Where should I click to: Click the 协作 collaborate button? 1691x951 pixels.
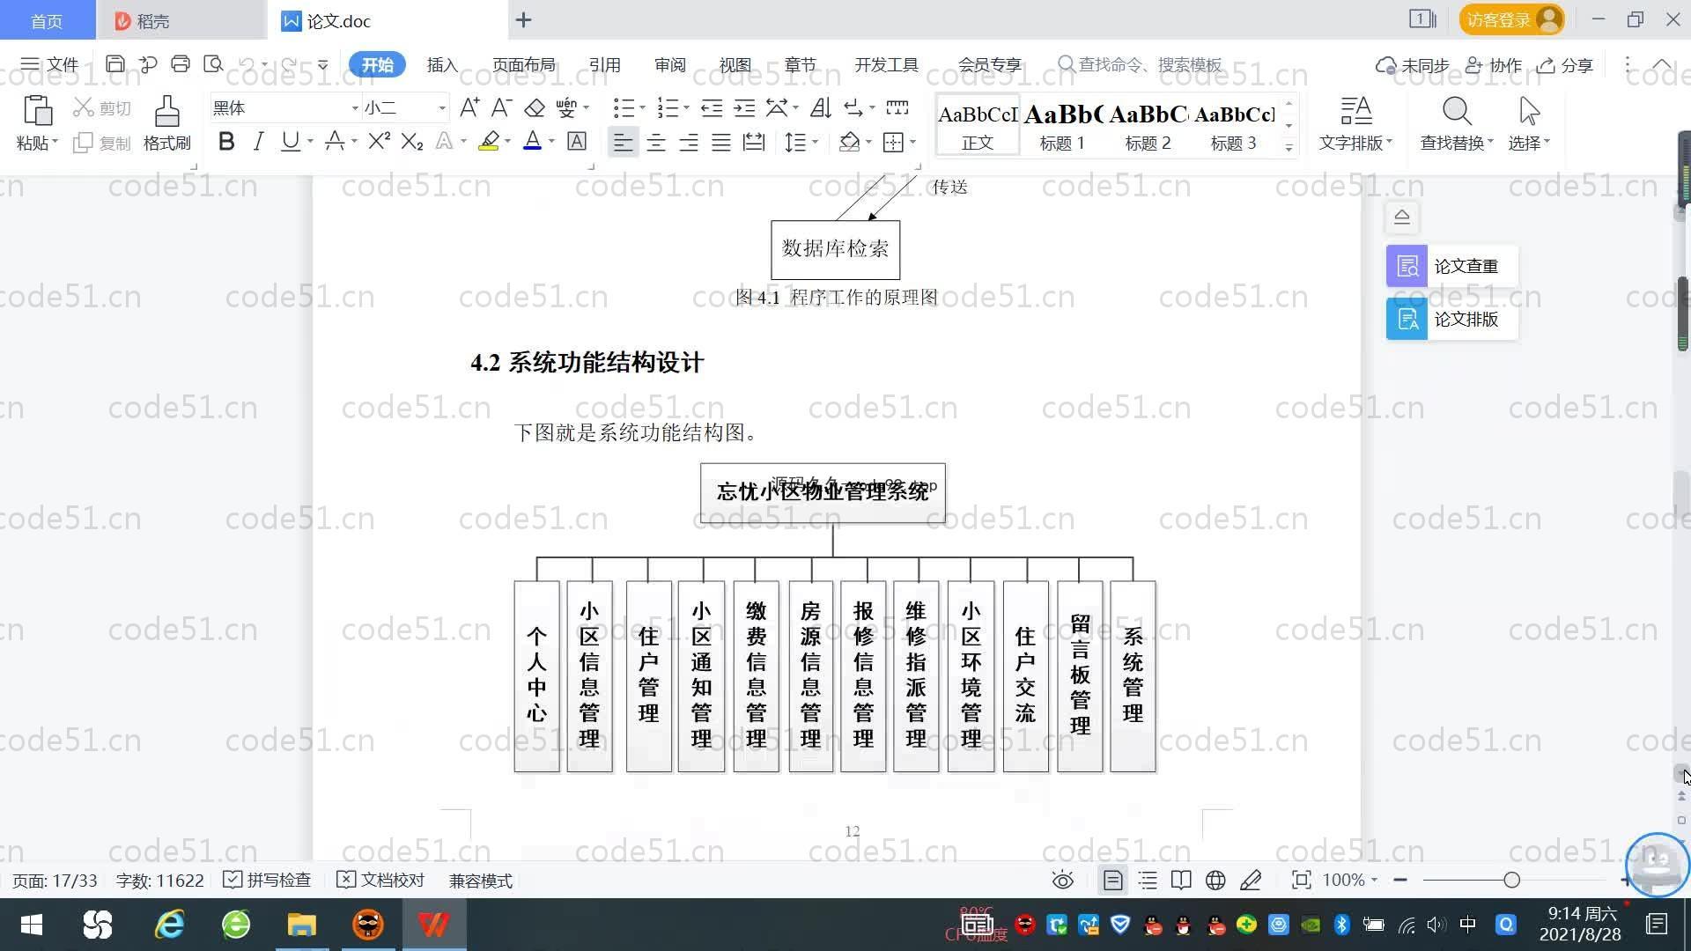1494,65
